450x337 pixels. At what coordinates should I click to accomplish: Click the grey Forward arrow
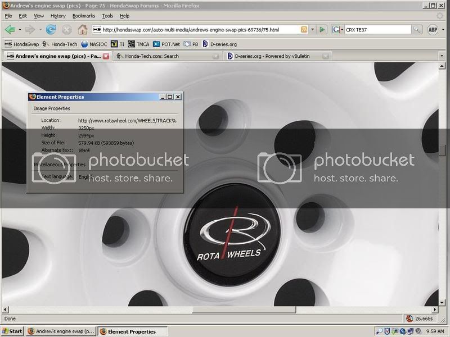[x=30, y=30]
